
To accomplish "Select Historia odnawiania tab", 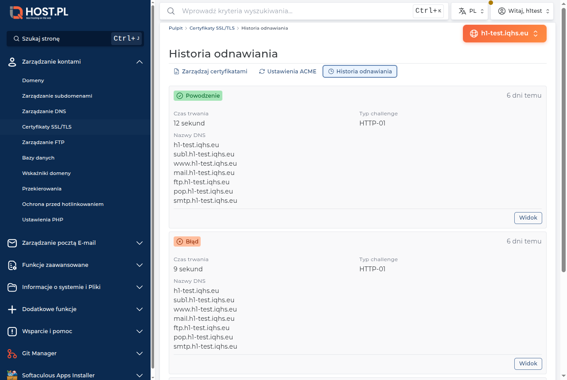I will point(360,71).
